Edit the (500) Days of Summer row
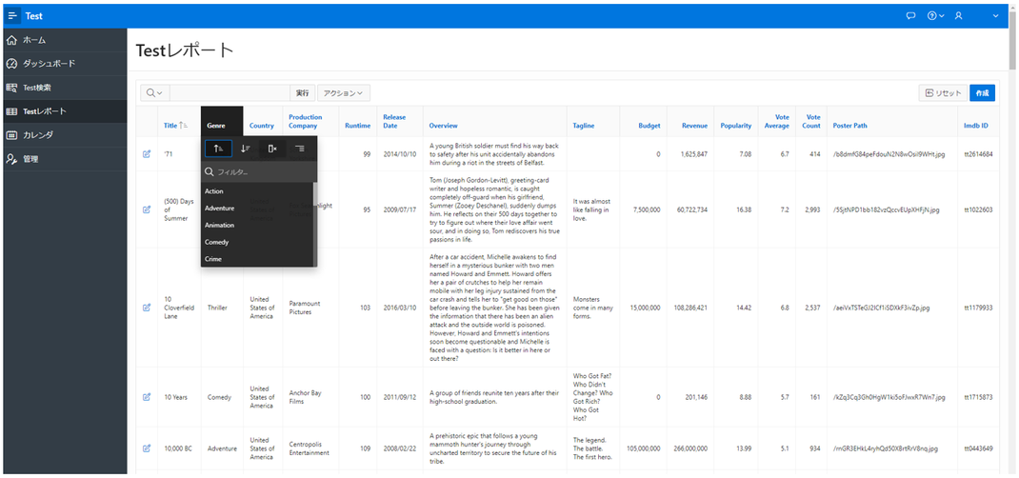 (x=147, y=209)
